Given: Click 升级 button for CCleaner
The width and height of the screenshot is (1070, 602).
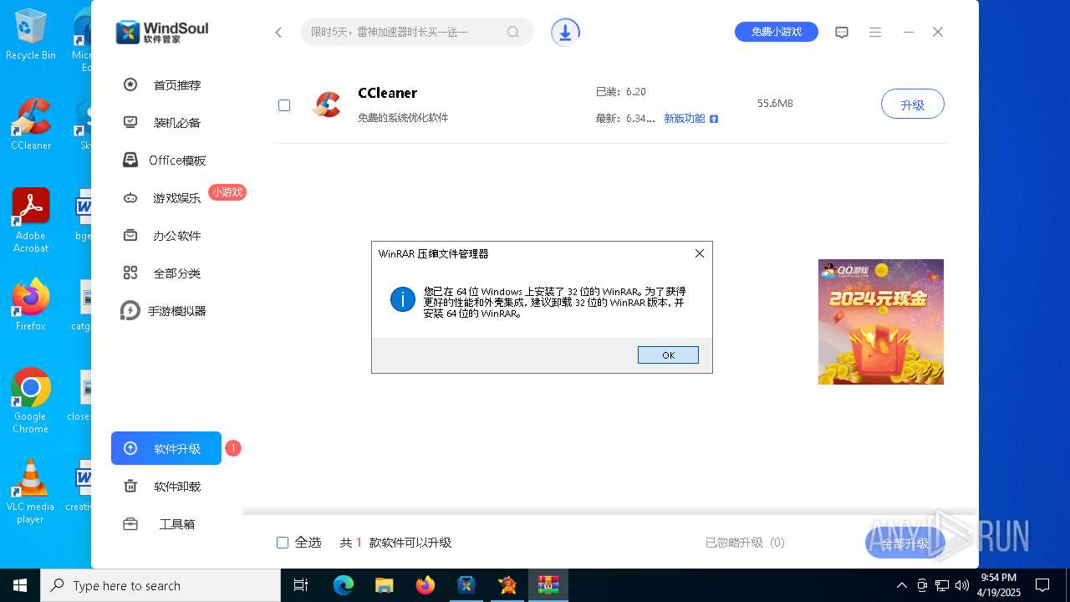Looking at the screenshot, I should (x=913, y=105).
